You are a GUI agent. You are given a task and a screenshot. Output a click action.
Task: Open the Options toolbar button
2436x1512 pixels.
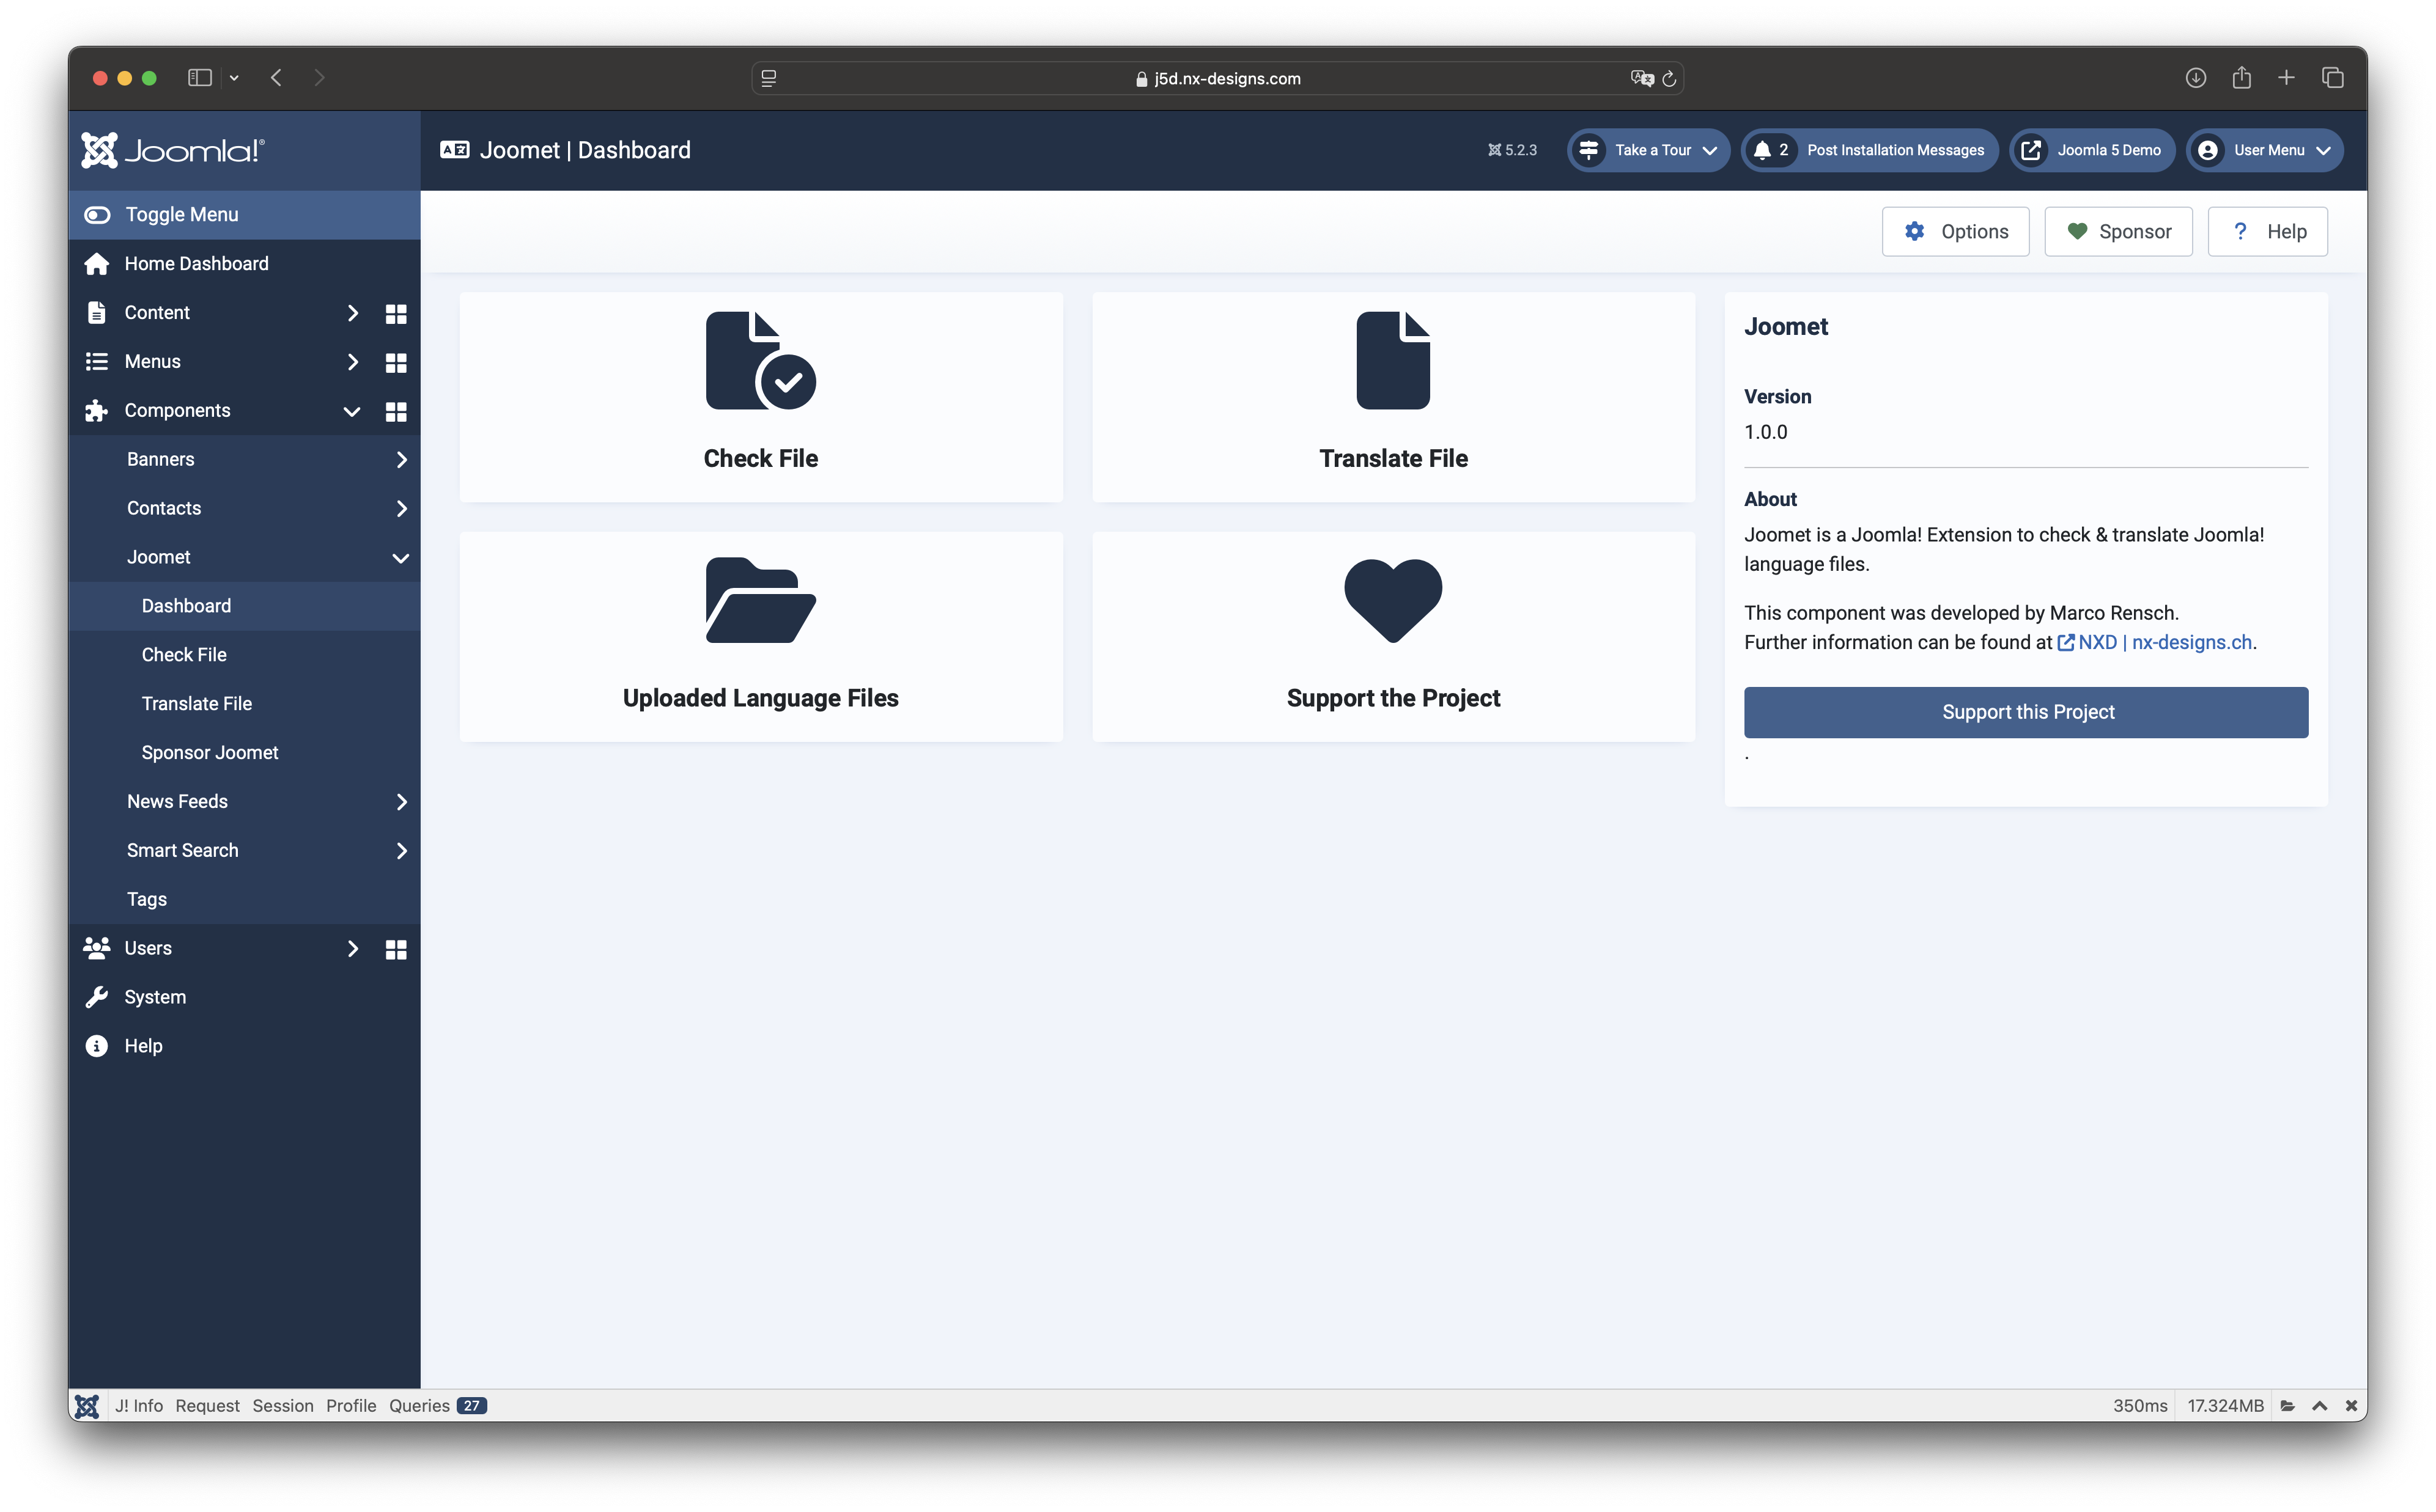coord(1956,231)
